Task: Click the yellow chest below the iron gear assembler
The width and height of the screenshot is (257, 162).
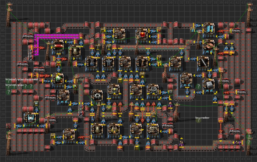Action: [x=109, y=108]
